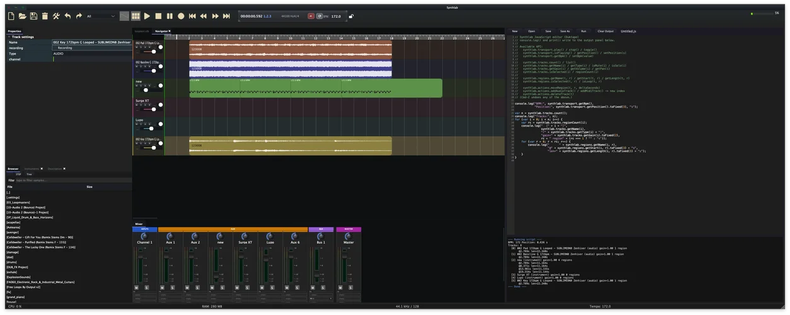Pause playback

(170, 16)
